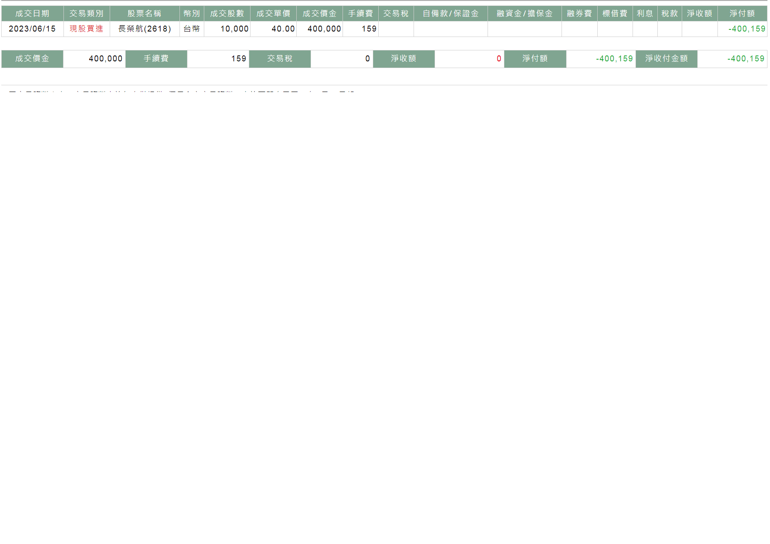Click the 交易稅 column header in top table
The height and width of the screenshot is (544, 770).
pos(396,13)
